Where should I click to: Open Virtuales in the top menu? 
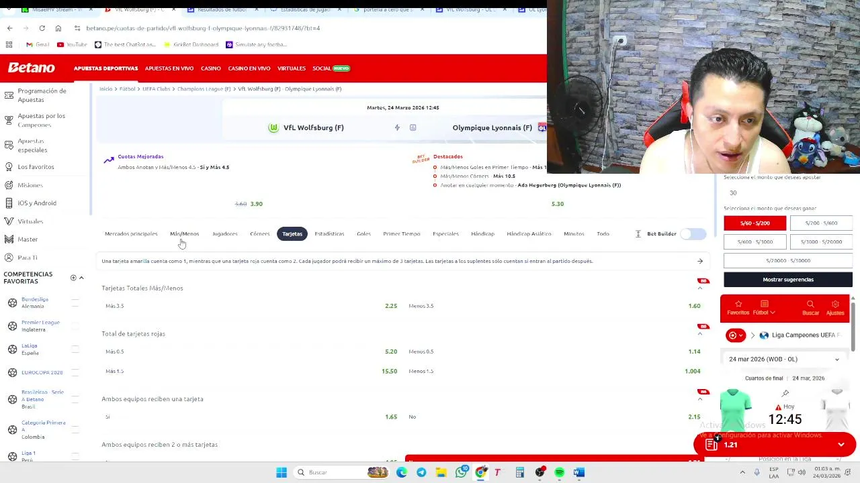pyautogui.click(x=291, y=68)
